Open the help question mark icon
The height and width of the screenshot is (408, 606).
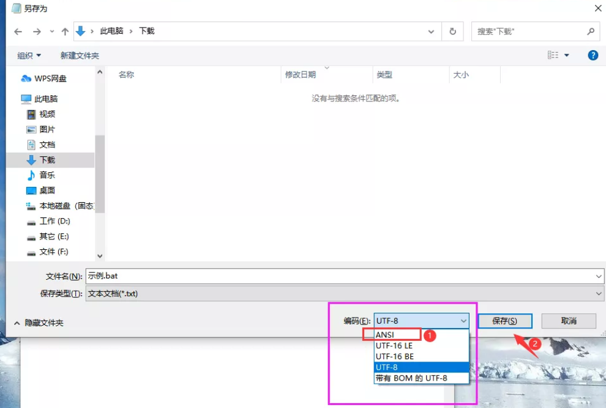tap(593, 55)
